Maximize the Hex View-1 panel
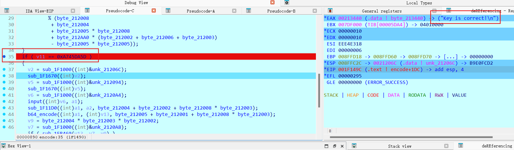 326,146
